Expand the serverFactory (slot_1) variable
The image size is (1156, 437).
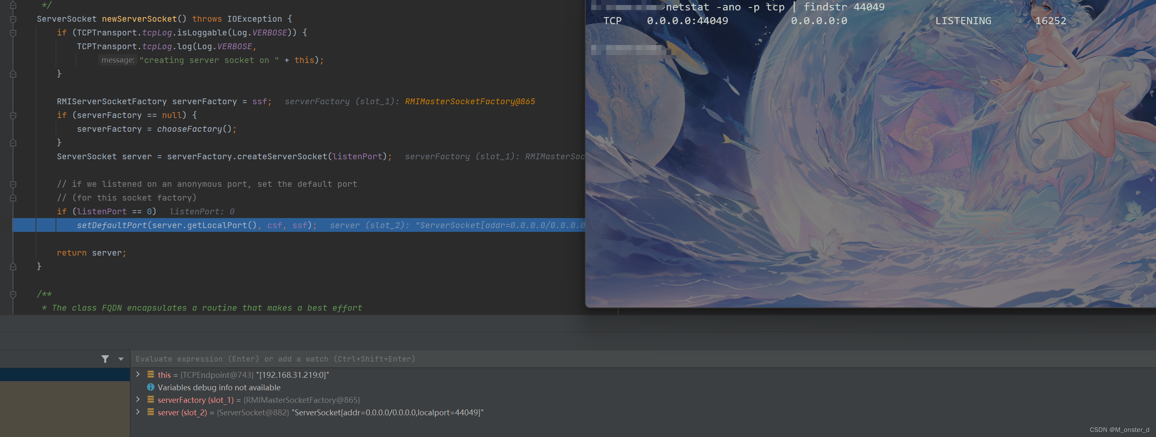click(138, 399)
